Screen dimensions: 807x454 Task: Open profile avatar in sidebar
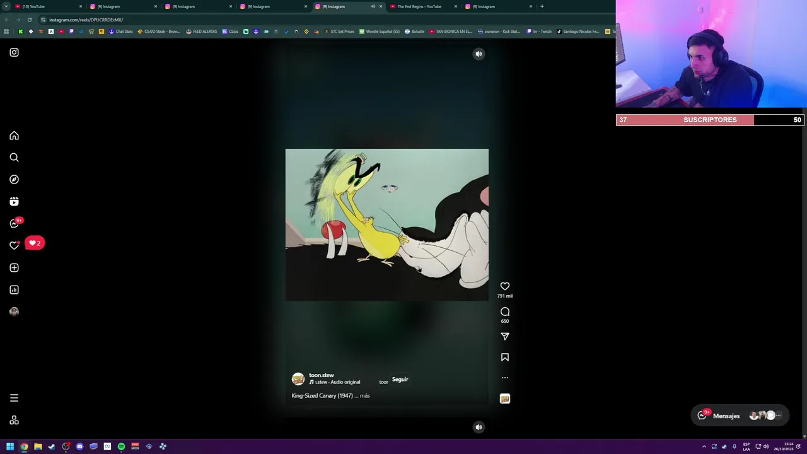click(x=14, y=311)
